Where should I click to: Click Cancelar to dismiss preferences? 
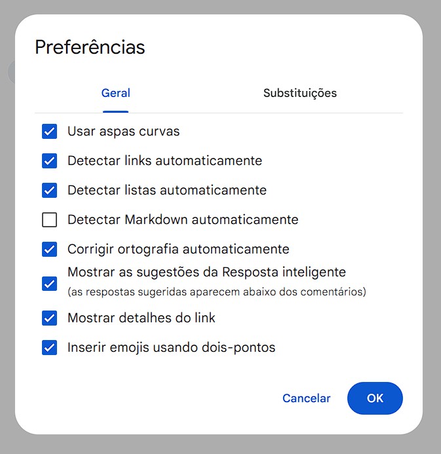[x=306, y=398]
